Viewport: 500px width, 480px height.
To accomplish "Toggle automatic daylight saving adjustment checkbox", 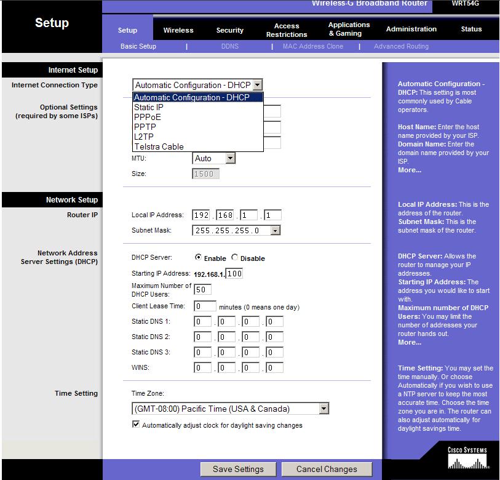I will 136,425.
